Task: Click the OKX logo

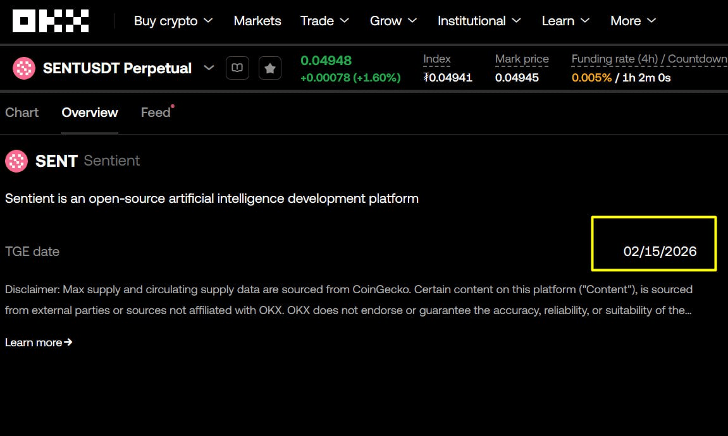Action: click(51, 21)
